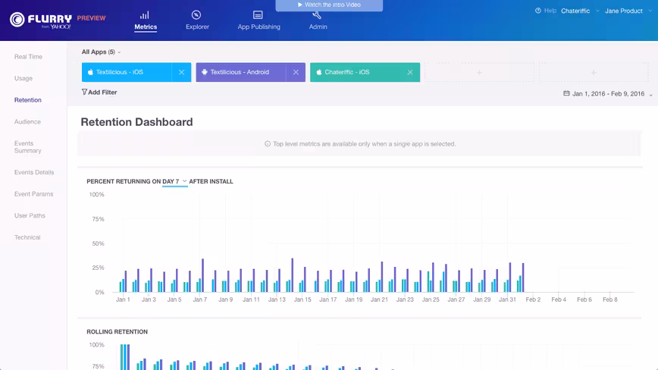Screen dimensions: 658x370
Task: Expand the All Apps (5) dropdown
Action: pyautogui.click(x=101, y=52)
